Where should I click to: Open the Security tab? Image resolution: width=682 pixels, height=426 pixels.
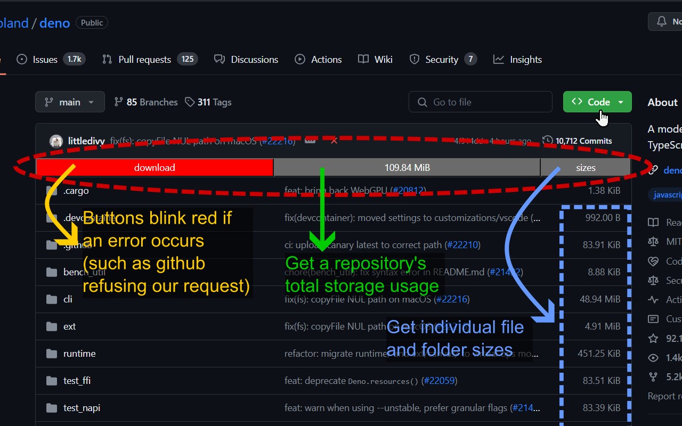pyautogui.click(x=442, y=59)
